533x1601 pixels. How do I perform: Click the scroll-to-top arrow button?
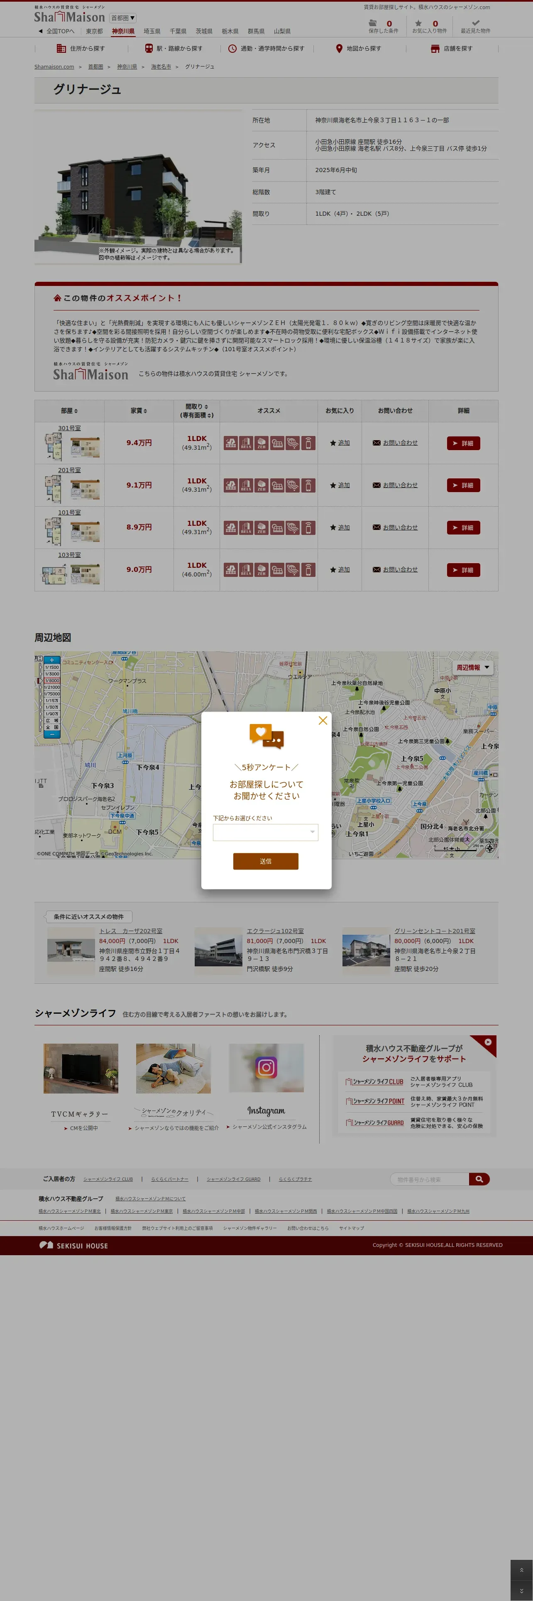[x=522, y=1569]
